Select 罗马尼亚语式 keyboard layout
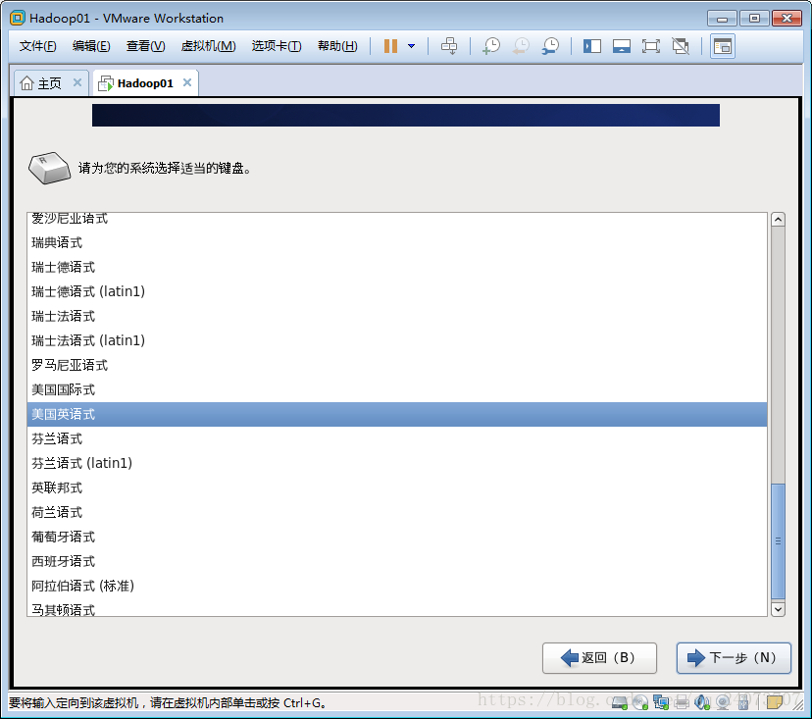 (x=396, y=365)
